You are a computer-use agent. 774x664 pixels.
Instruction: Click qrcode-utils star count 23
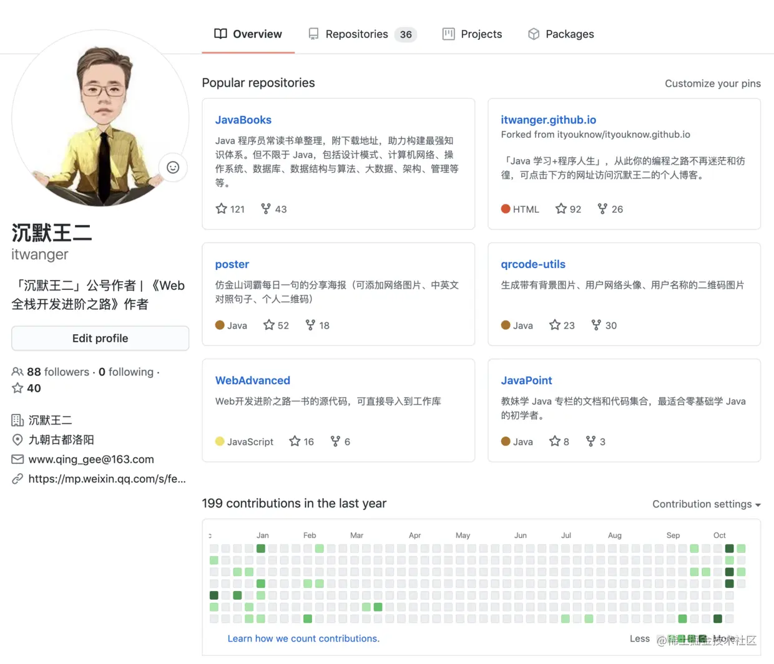562,325
